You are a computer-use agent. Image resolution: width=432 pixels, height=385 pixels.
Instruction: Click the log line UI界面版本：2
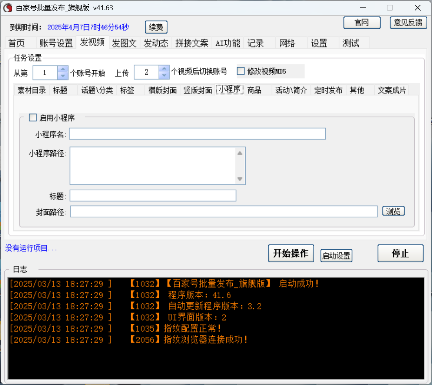pyautogui.click(x=118, y=317)
